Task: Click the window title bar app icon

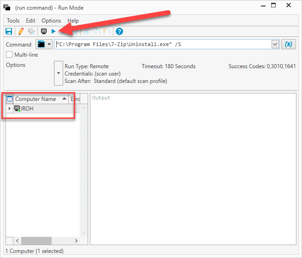Action: point(7,7)
